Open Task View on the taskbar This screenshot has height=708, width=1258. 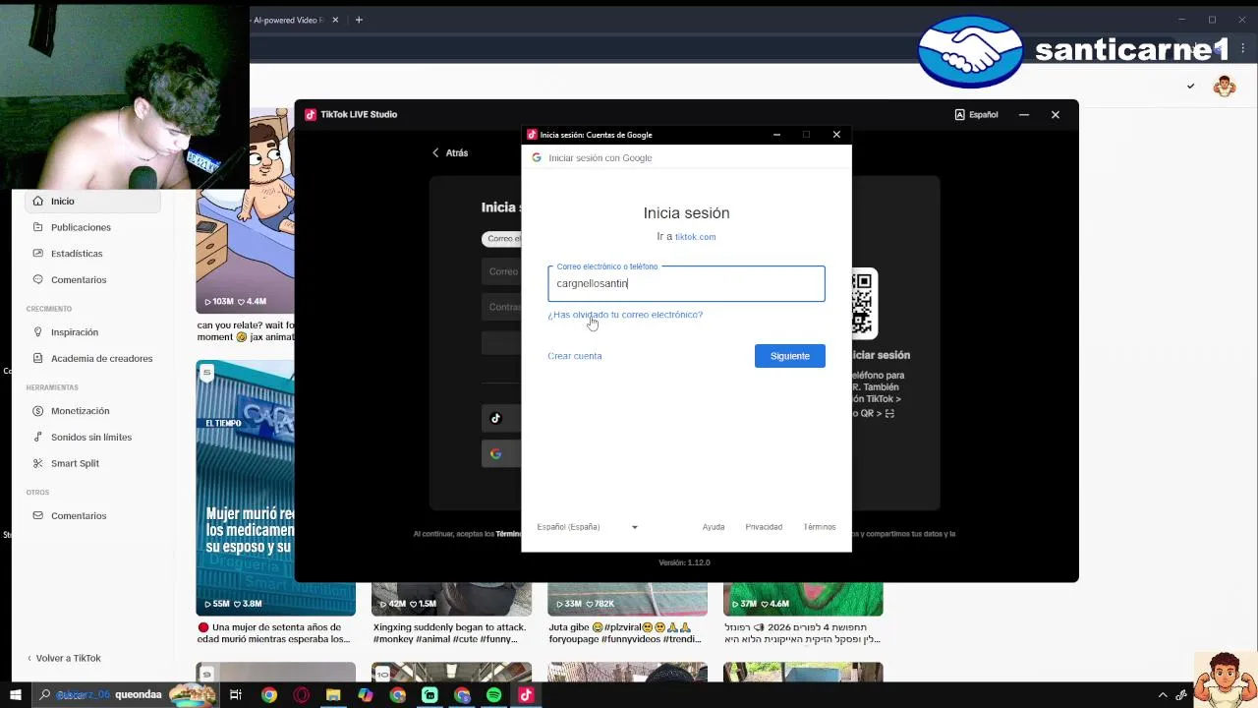236,695
